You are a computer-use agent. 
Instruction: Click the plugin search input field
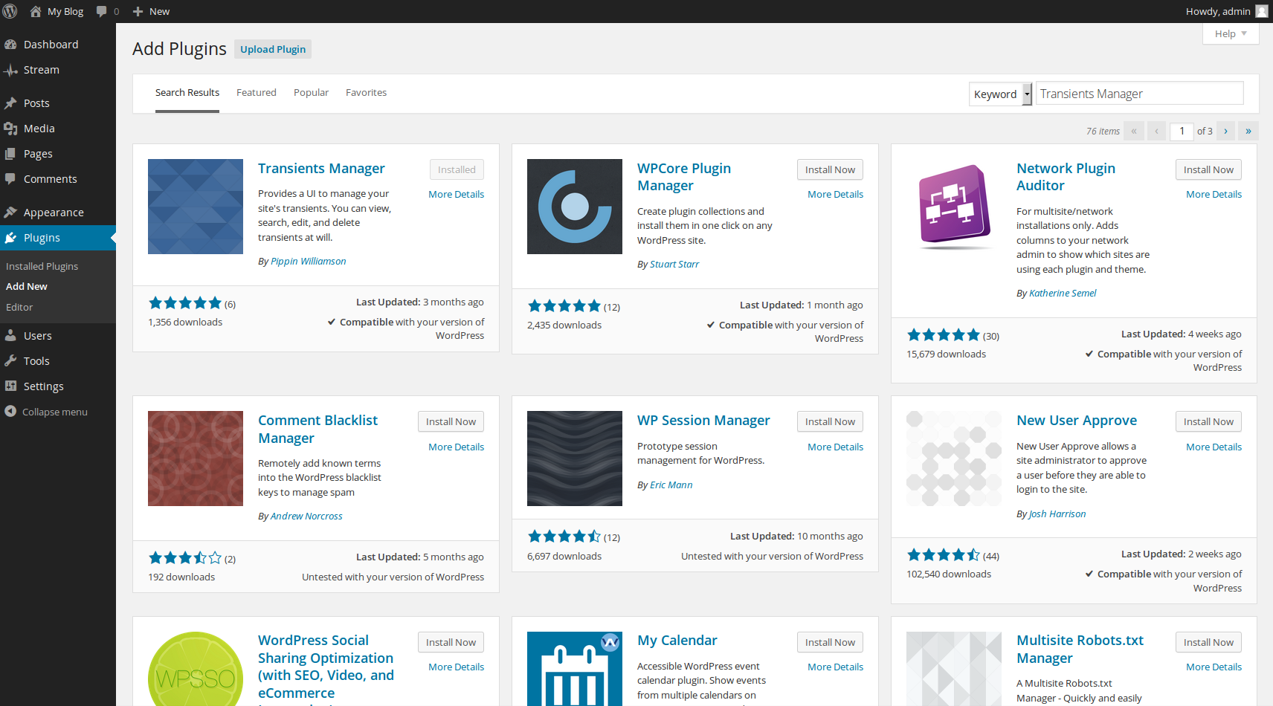1138,94
